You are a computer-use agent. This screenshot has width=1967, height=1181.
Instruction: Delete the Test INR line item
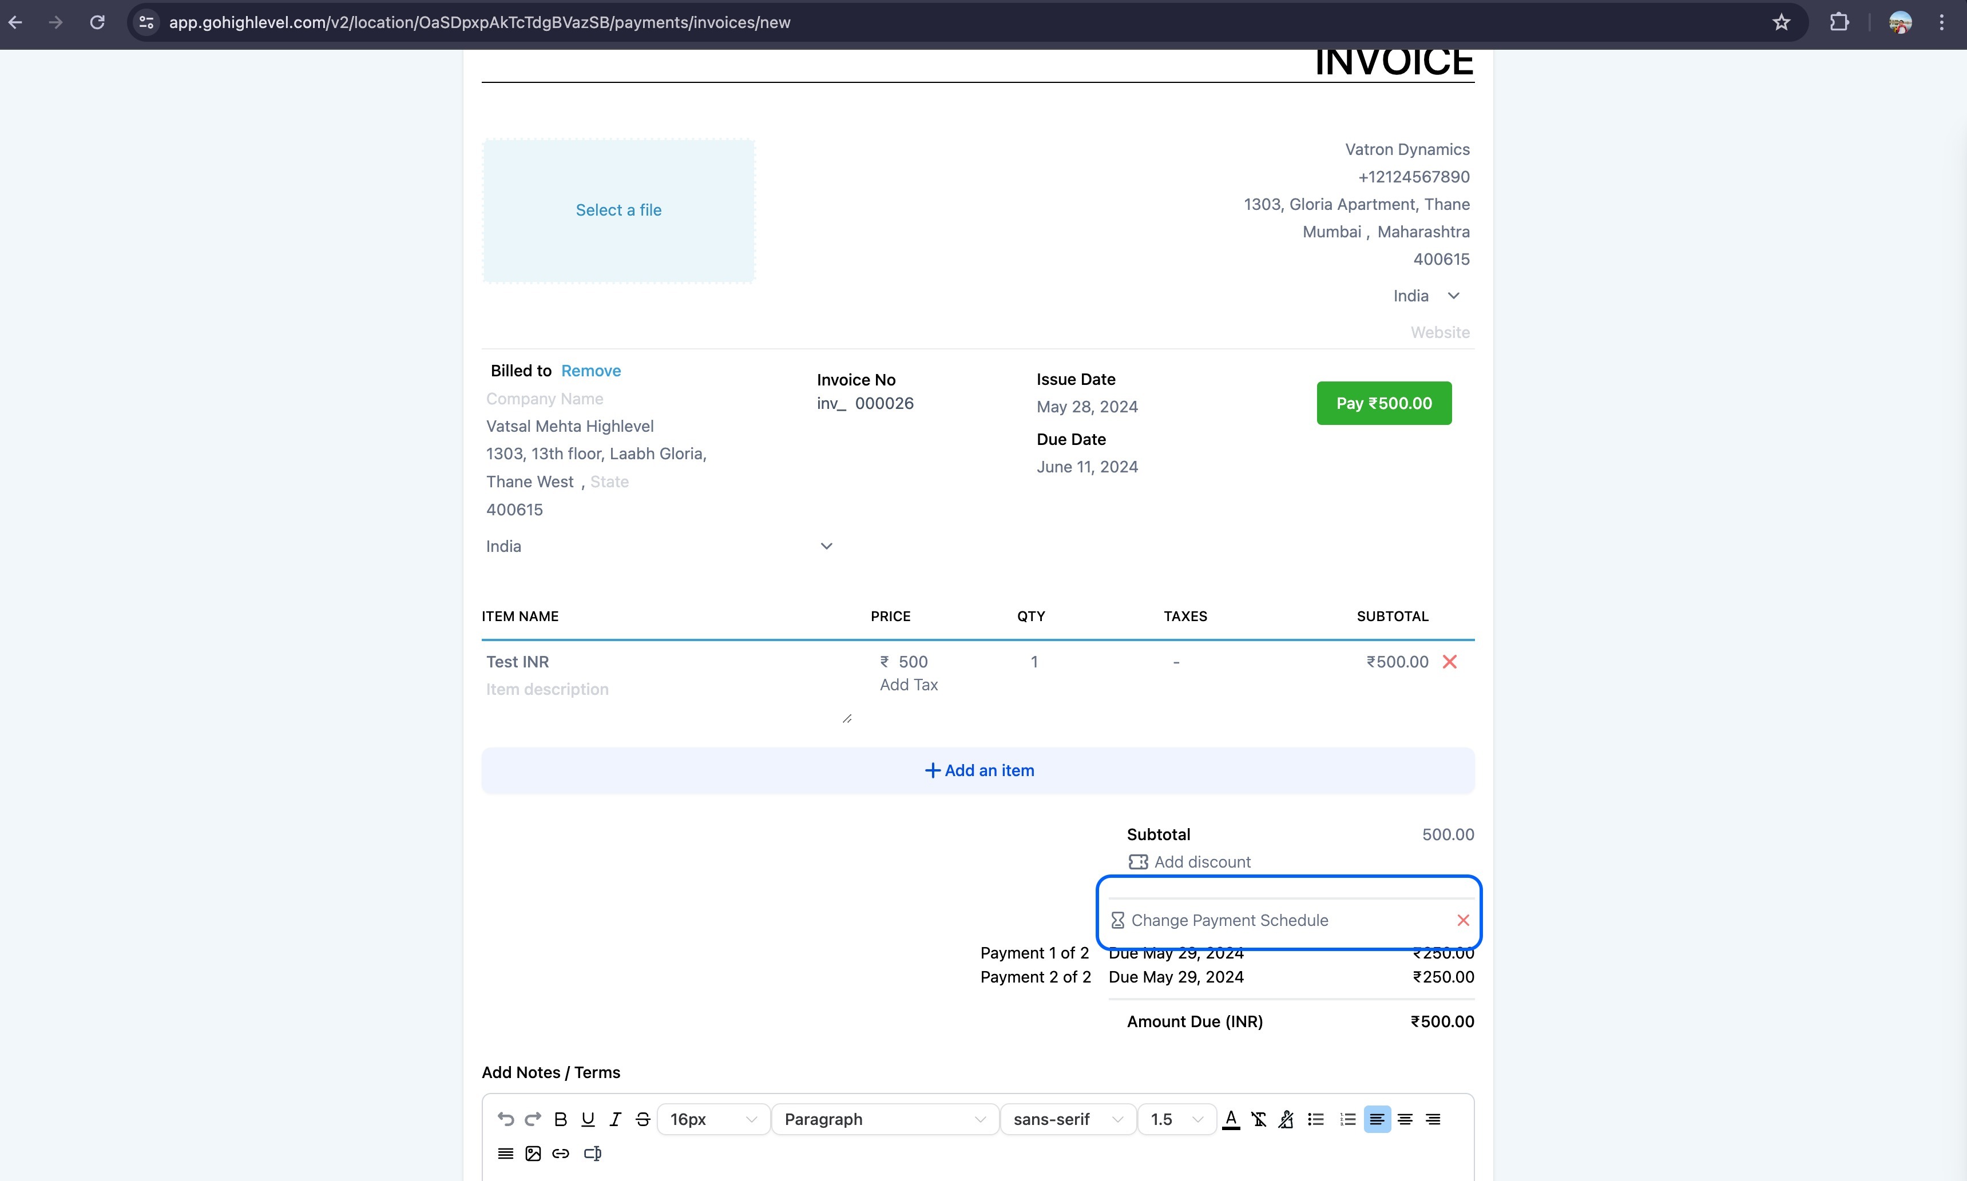[1450, 662]
